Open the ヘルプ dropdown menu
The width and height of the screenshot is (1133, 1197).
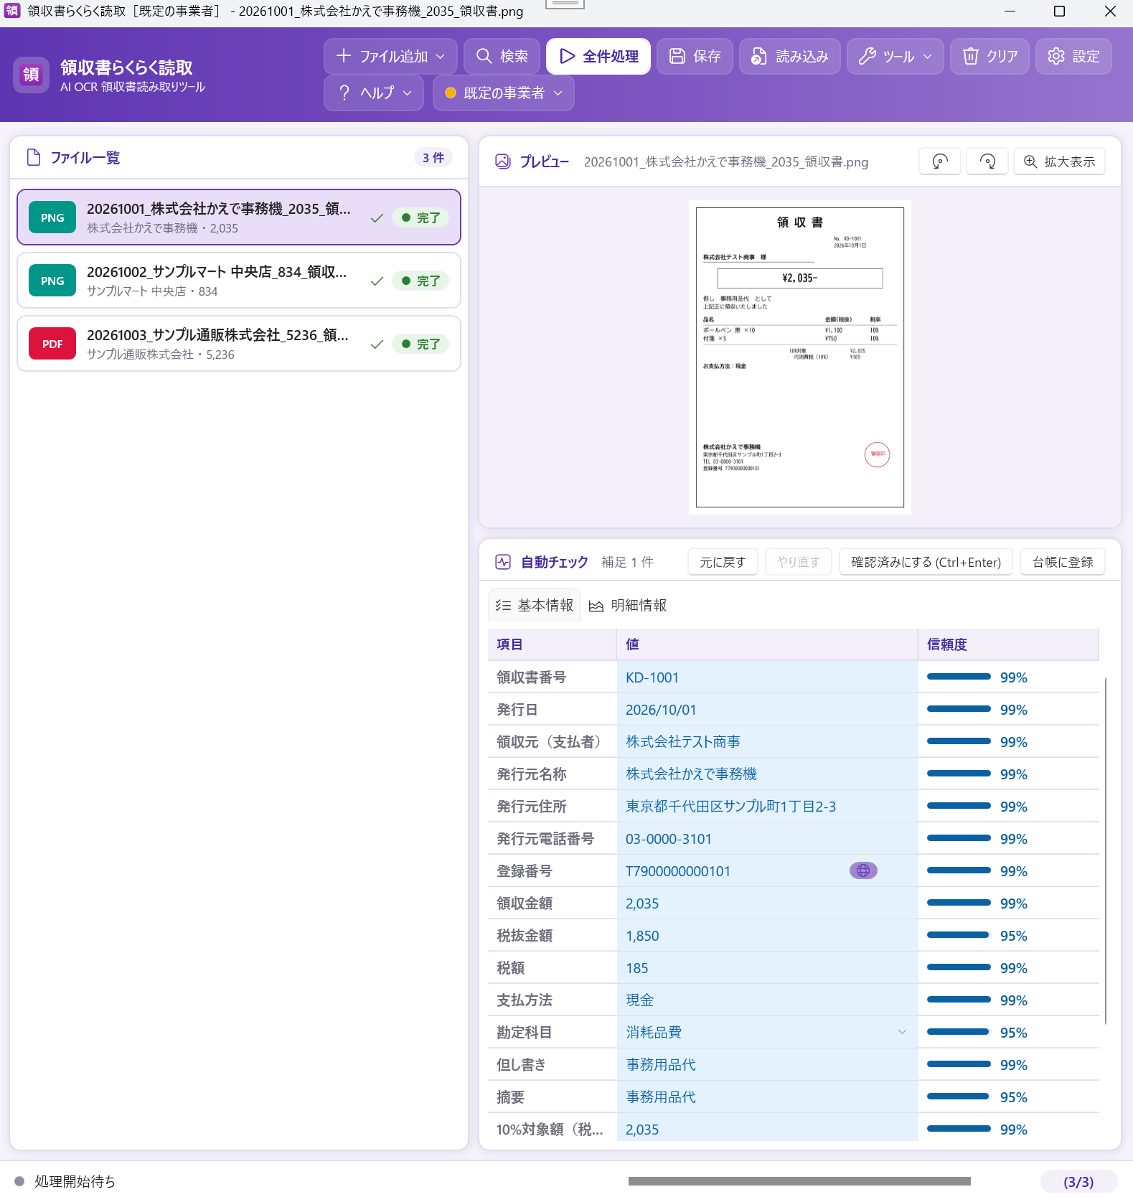tap(374, 93)
